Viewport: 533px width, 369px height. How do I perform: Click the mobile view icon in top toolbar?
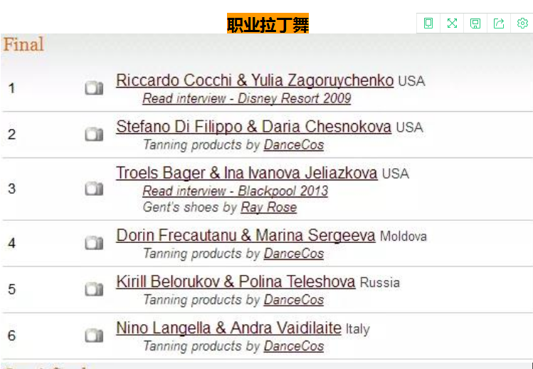tap(428, 23)
